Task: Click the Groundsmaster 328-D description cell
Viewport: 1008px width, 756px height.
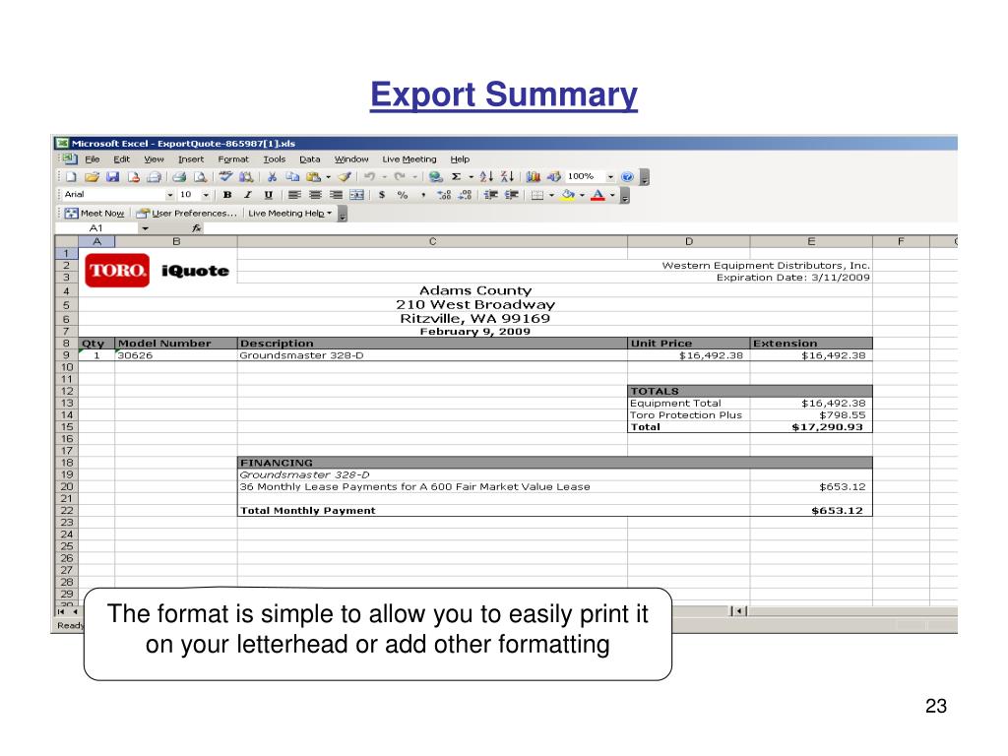Action: (433, 355)
